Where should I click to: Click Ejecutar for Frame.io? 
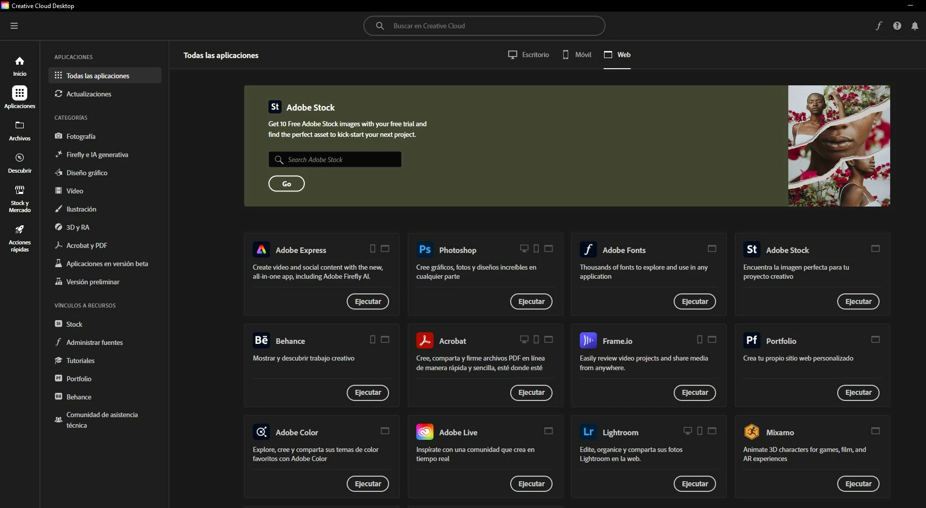click(695, 392)
